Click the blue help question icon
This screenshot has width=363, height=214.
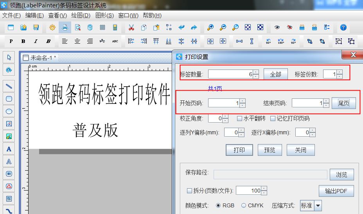[x=343, y=27]
